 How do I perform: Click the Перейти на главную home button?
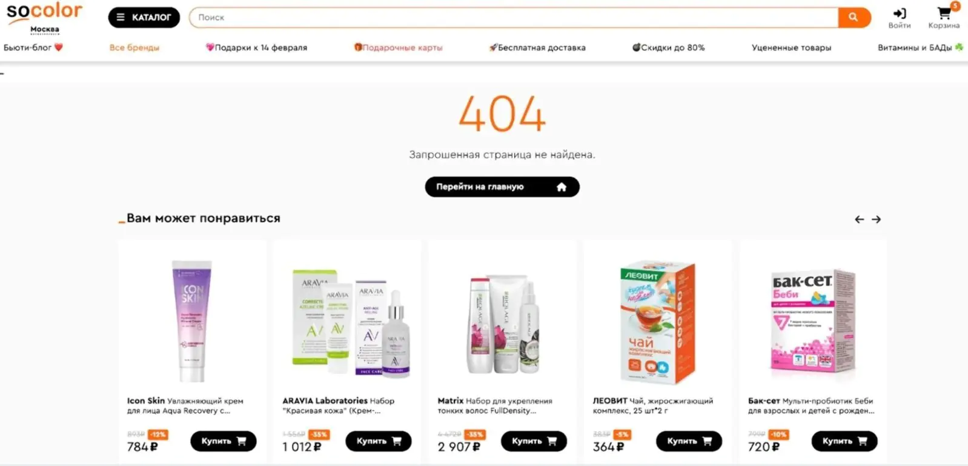[502, 187]
